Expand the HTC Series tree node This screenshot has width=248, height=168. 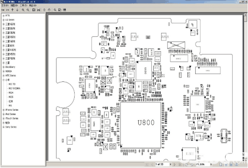(x=3, y=76)
